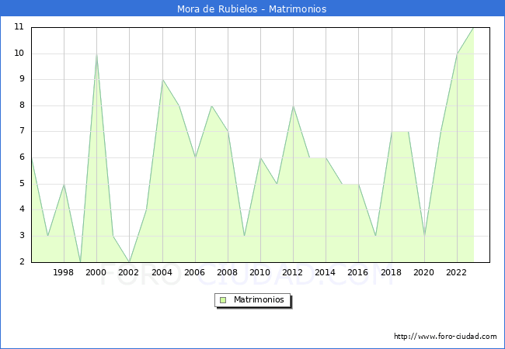Click the green legend color swatch
This screenshot has height=349, width=505.
pyautogui.click(x=223, y=299)
